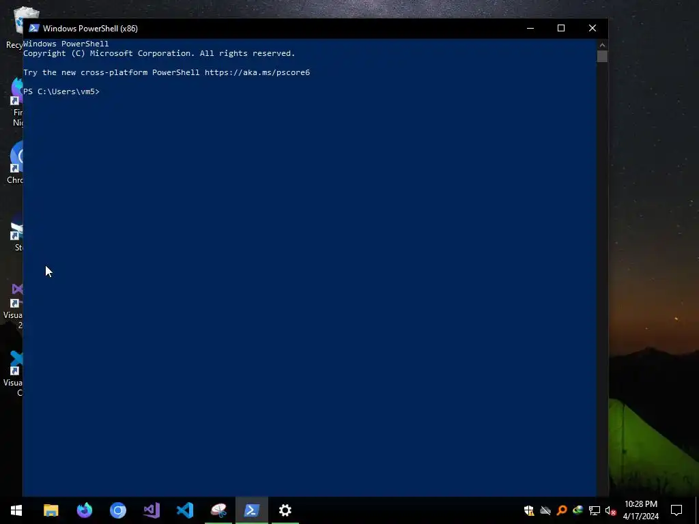
Task: Click the PS C:\Users\vm5> prompt line
Action: [x=61, y=91]
